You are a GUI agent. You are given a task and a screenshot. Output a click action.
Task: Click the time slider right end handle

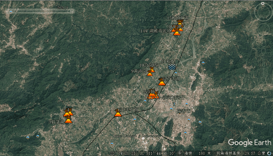coord(69,11)
